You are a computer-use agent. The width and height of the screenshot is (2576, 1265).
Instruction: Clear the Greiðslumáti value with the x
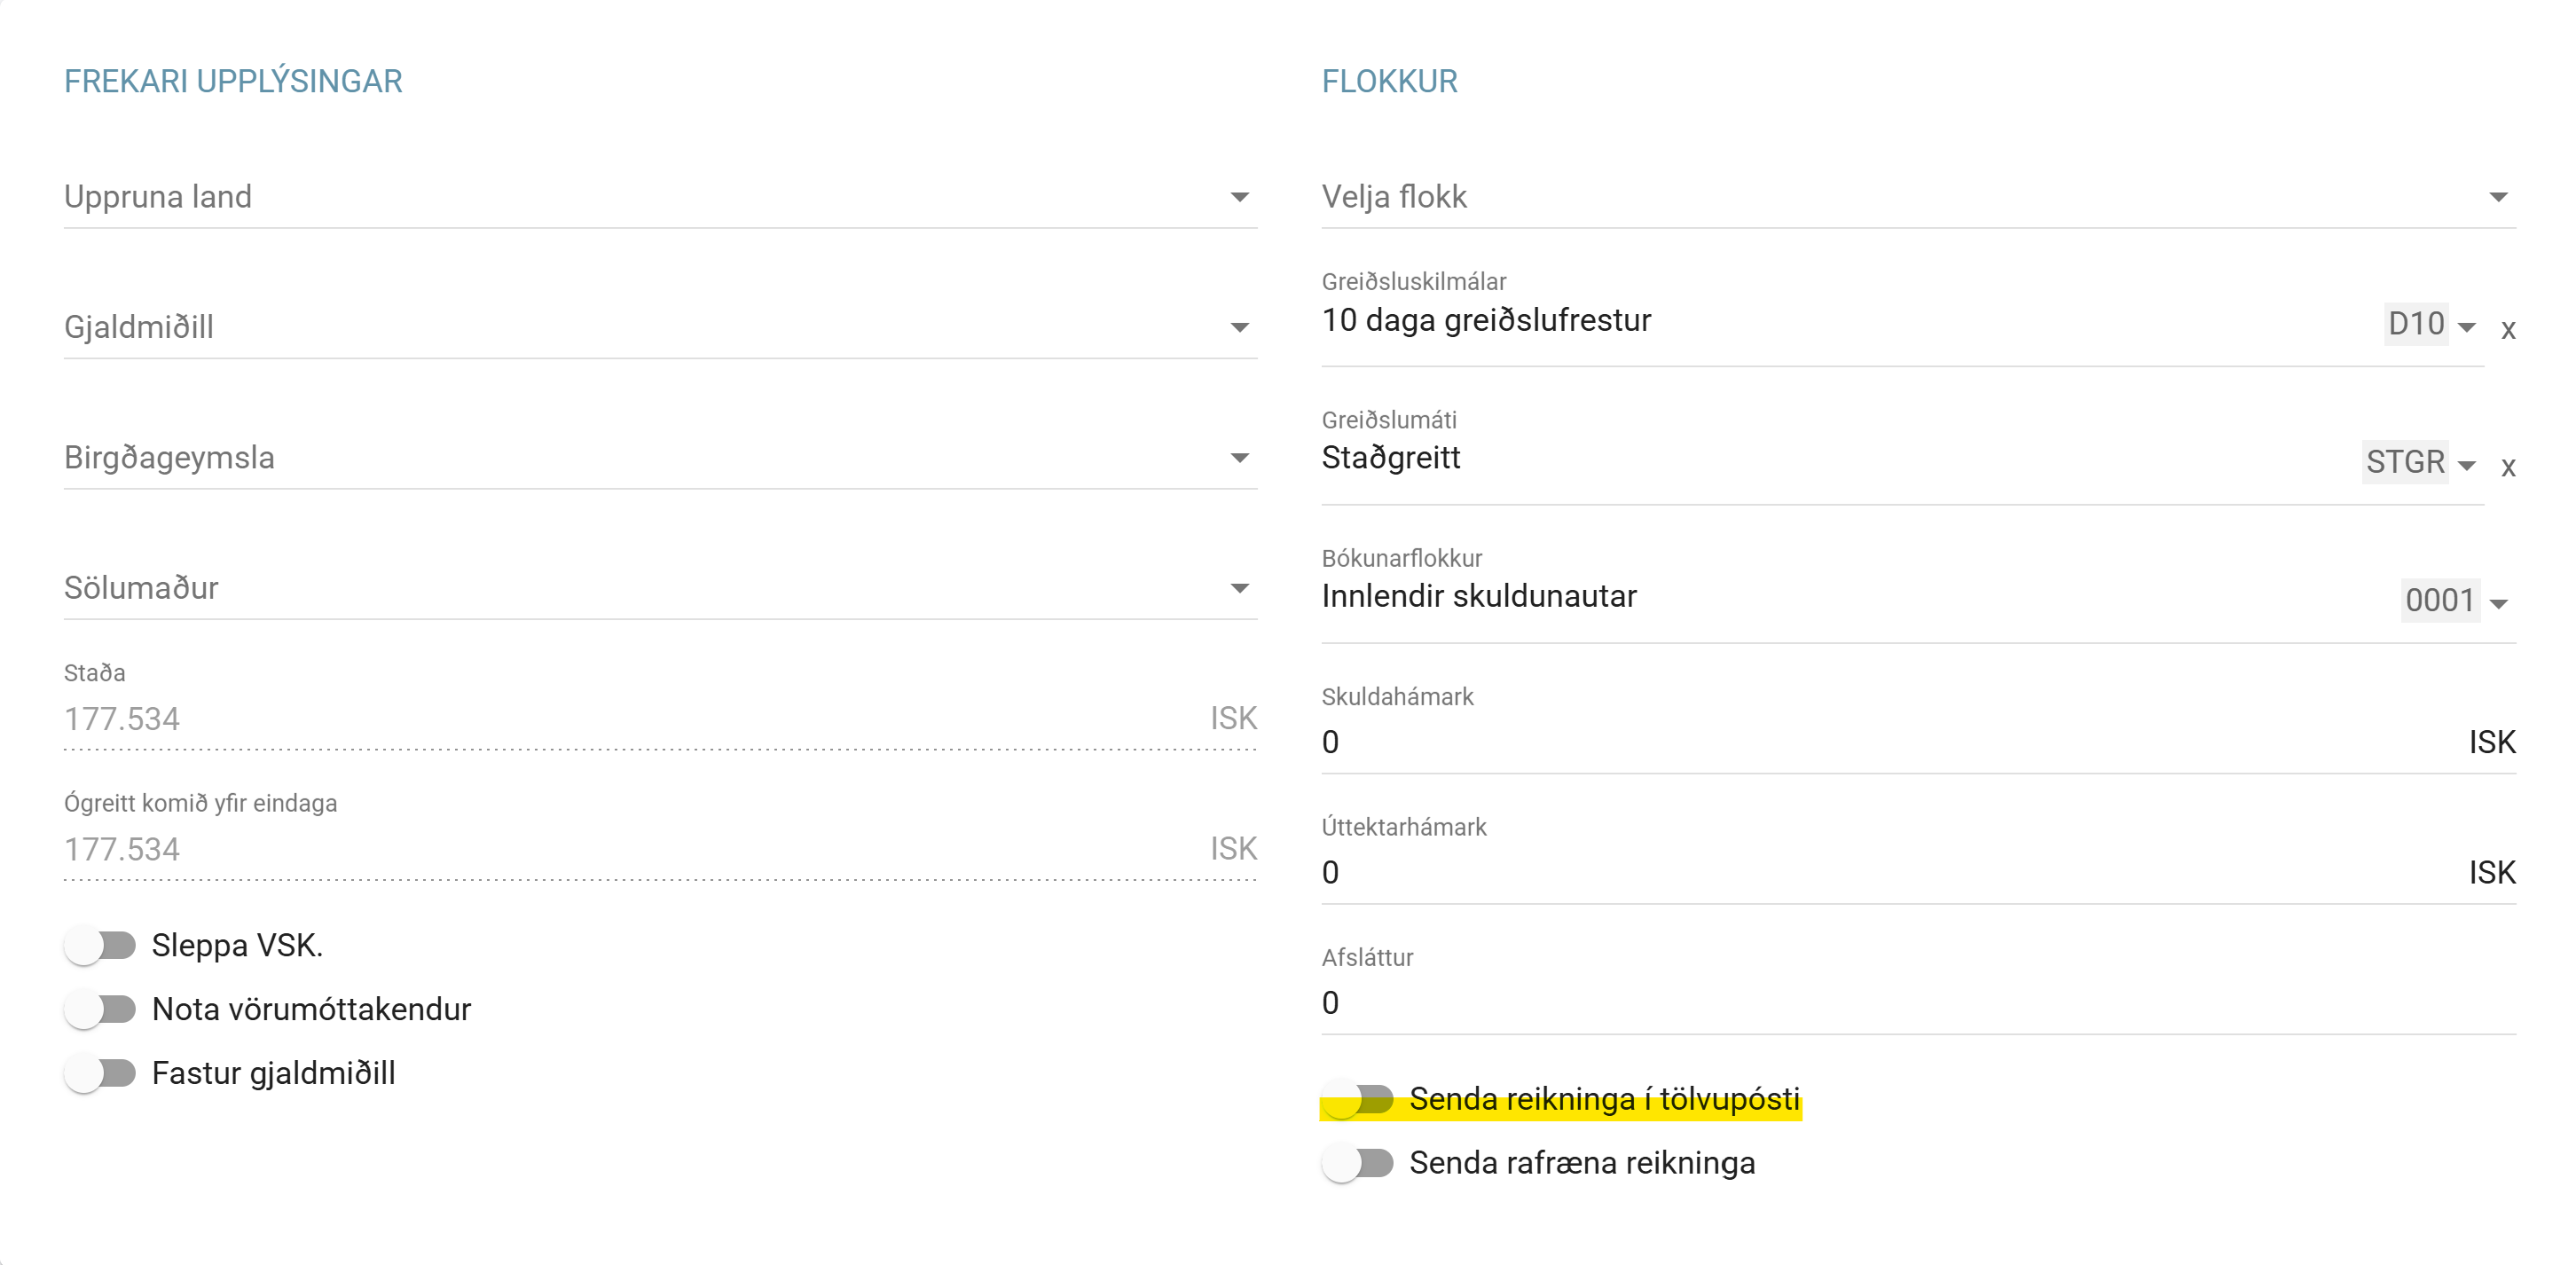pyautogui.click(x=2507, y=467)
